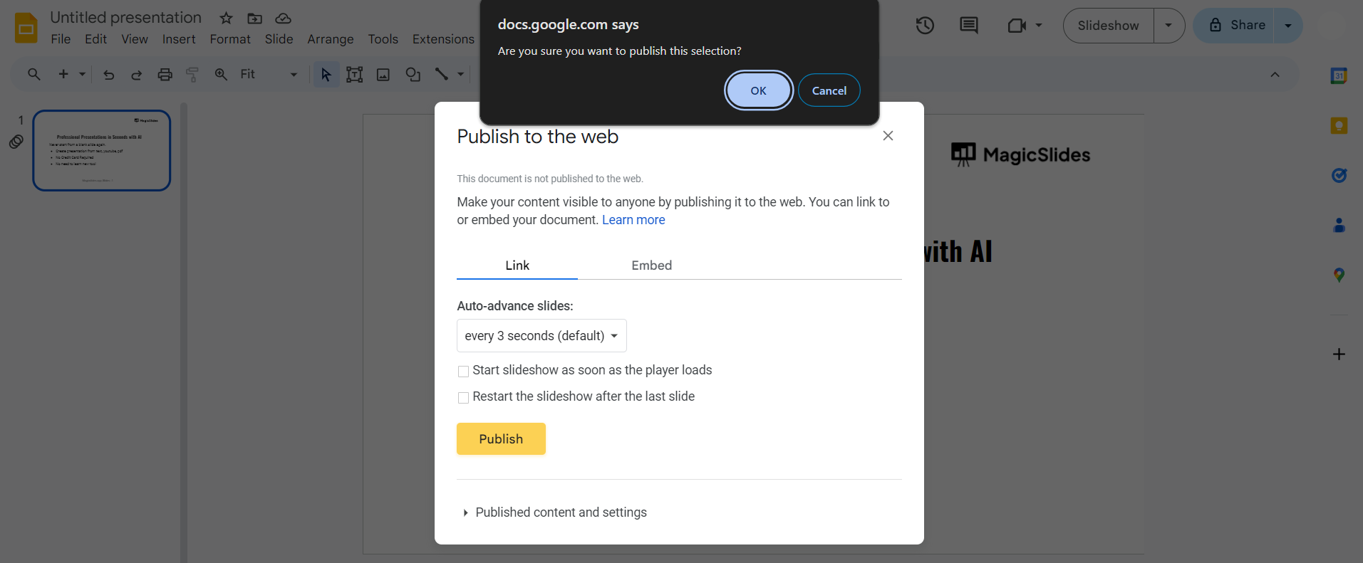Image resolution: width=1363 pixels, height=563 pixels.
Task: Open the comments icon
Action: click(969, 26)
